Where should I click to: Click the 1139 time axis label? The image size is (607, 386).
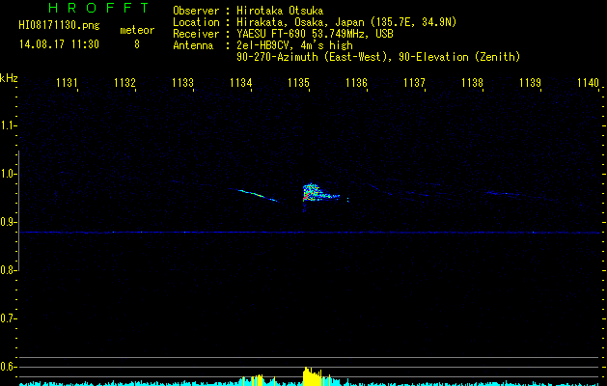530,82
